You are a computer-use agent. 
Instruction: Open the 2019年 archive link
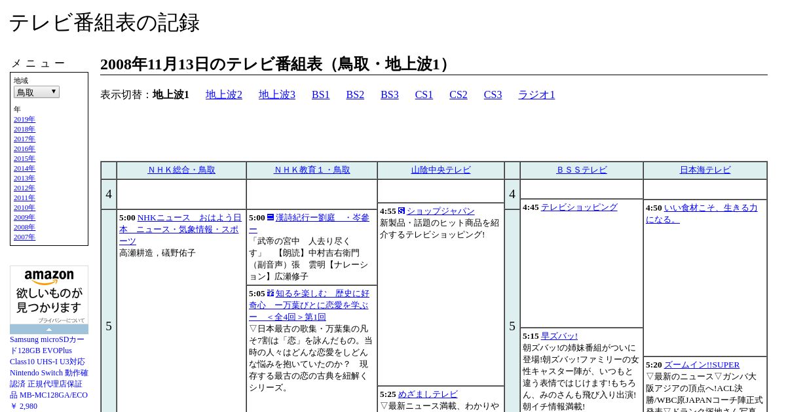point(24,119)
